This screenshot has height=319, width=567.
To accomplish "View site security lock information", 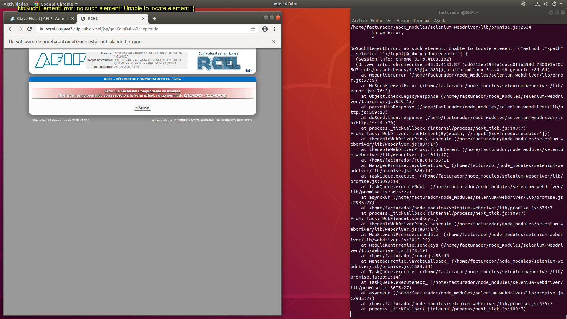I will tap(41, 29).
